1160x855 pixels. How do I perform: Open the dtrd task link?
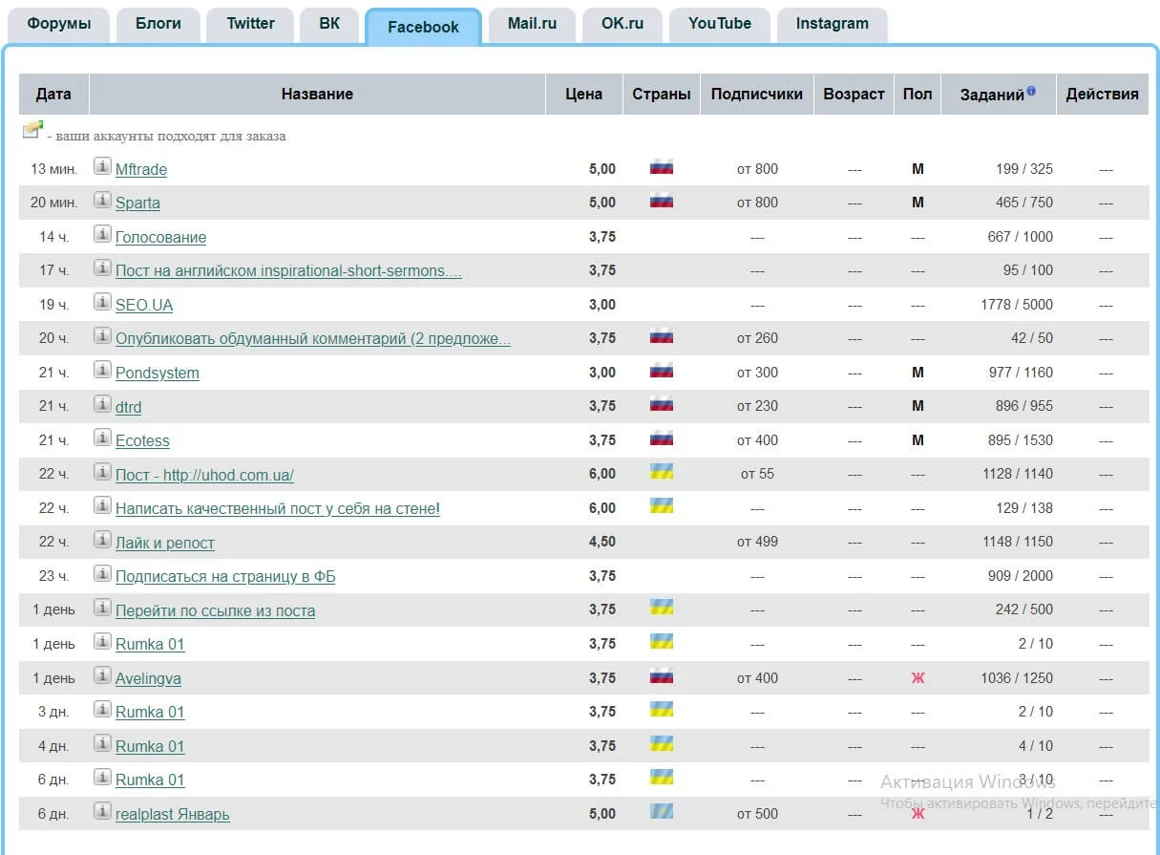coord(128,407)
